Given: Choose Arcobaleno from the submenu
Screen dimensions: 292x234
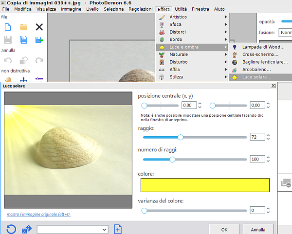Looking at the screenshot, I should [x=256, y=70].
